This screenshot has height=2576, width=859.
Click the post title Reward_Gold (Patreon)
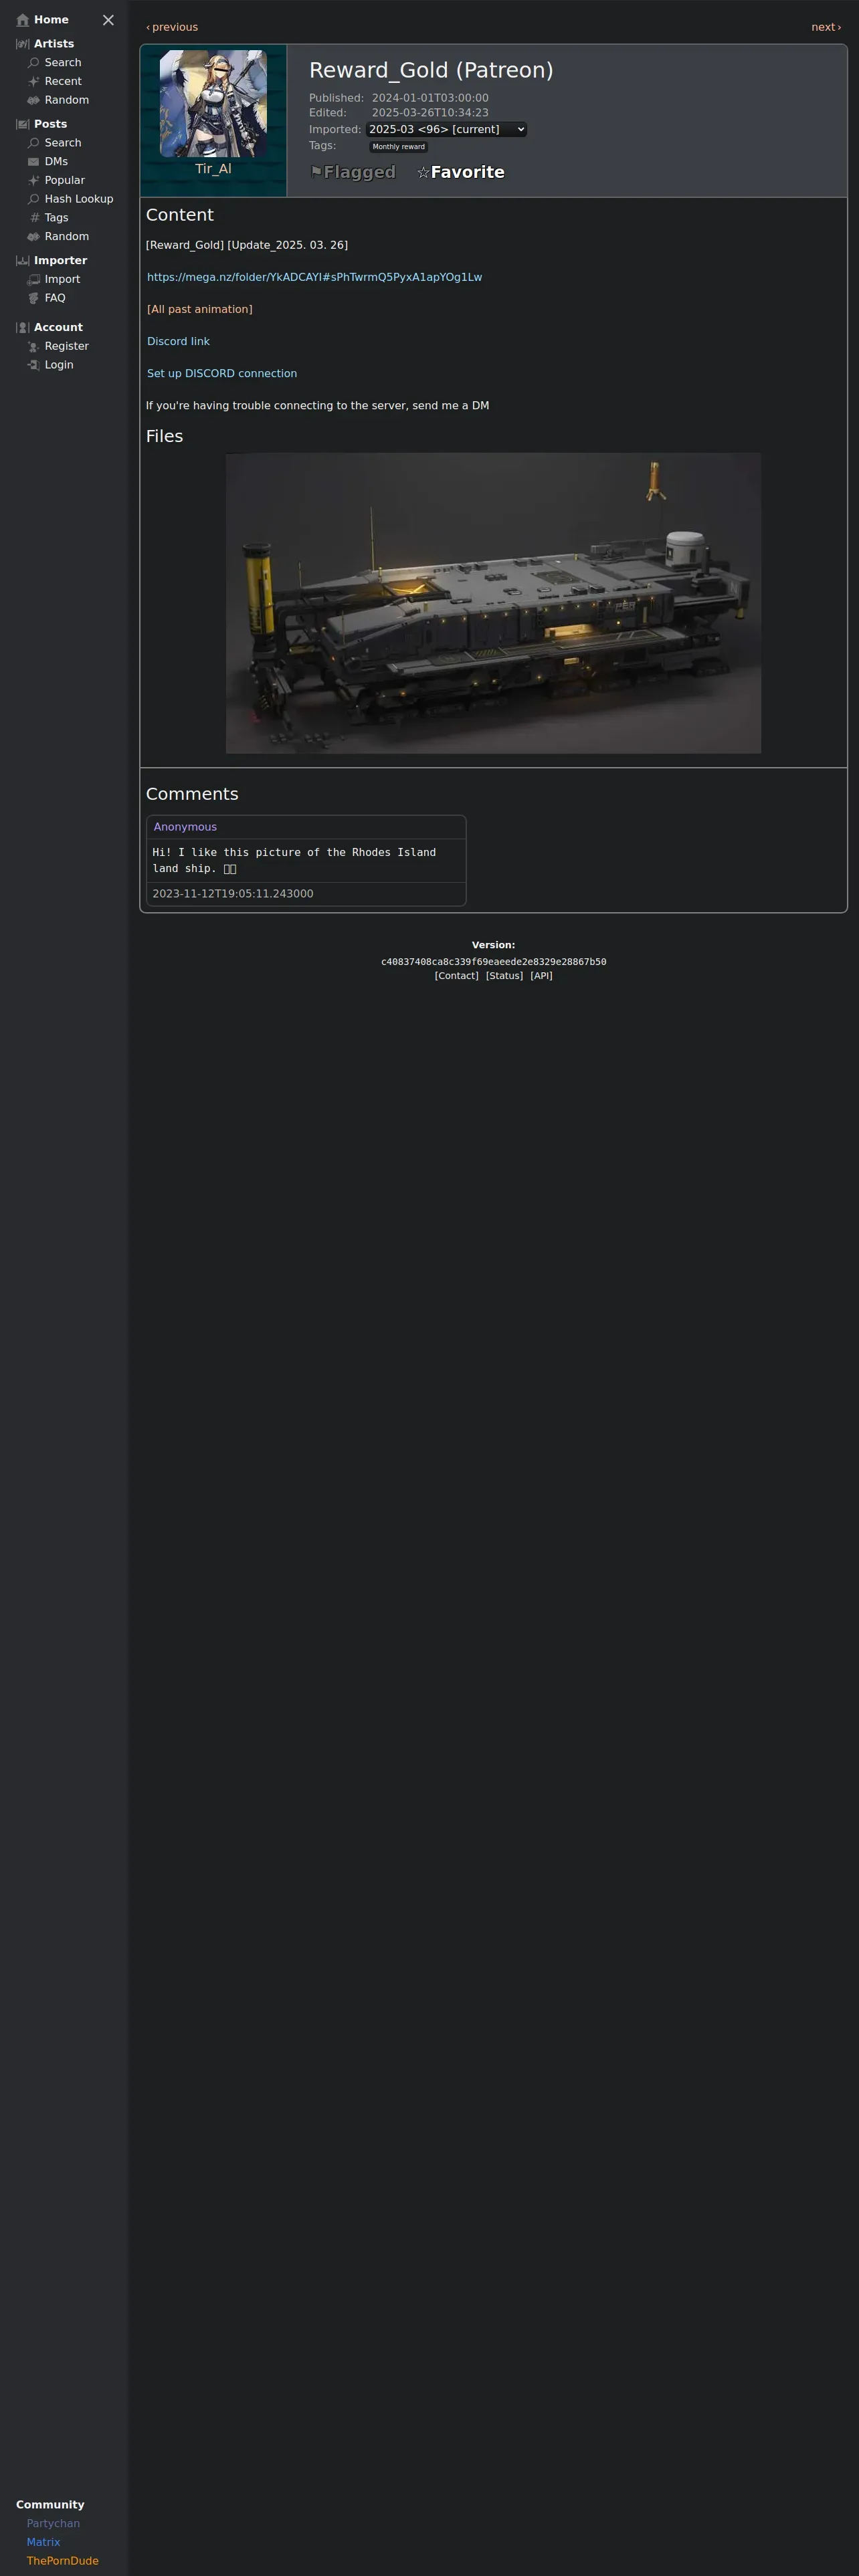[x=431, y=70]
